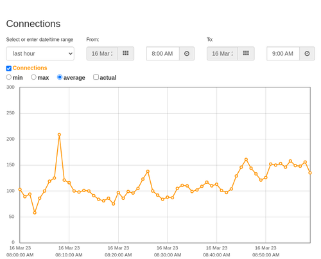The image size is (321, 259).
Task: Click the 250 y-axis label
Action: [x=10, y=113]
